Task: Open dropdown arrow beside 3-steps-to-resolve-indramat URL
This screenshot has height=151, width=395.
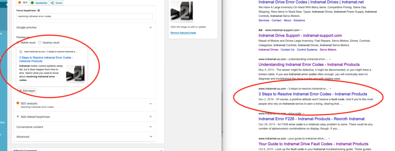Action: tap(330, 89)
